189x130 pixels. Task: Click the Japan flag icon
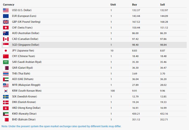(x=6, y=50)
